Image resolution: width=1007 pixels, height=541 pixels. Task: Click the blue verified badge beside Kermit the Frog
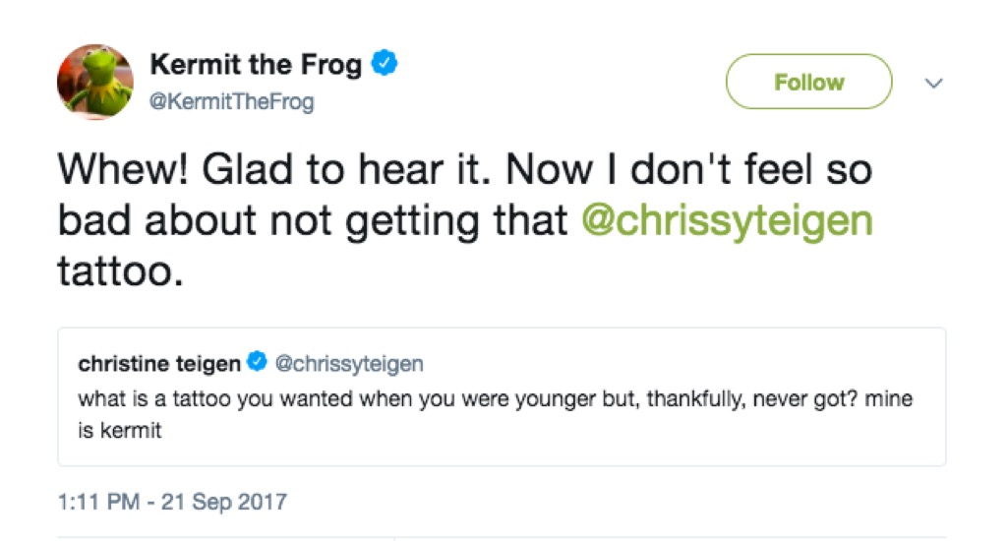[x=385, y=66]
